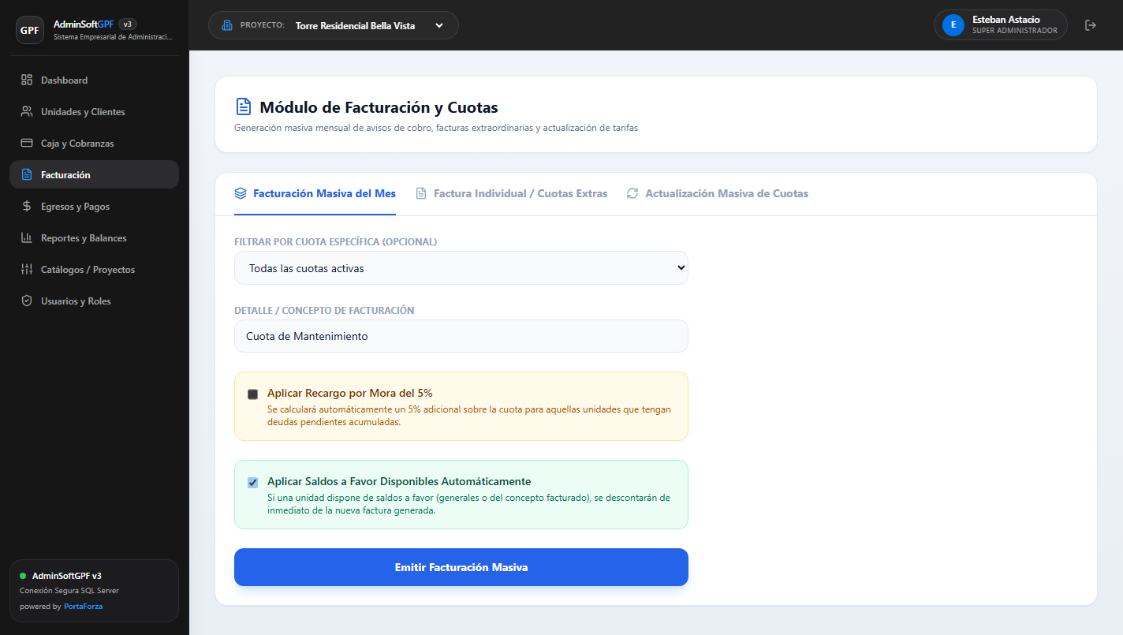
Task: Follow the PortaForza link
Action: tap(83, 607)
